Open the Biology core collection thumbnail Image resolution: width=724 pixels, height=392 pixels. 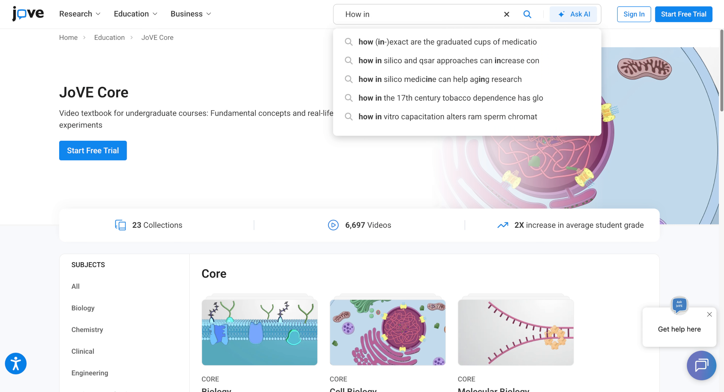click(x=260, y=332)
